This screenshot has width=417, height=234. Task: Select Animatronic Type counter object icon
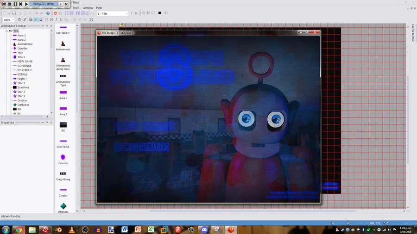point(63,80)
